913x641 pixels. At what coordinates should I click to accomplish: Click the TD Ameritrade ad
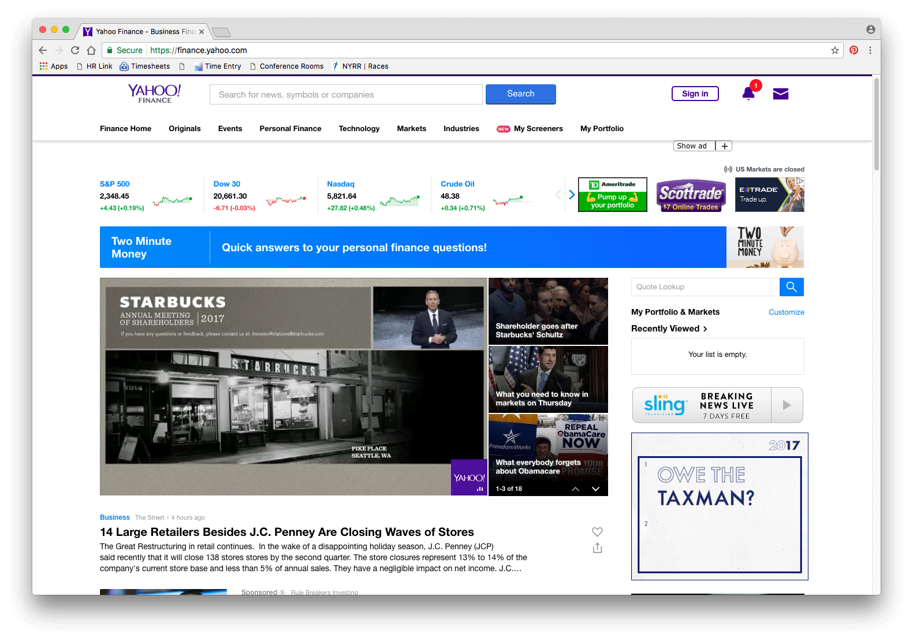[613, 195]
